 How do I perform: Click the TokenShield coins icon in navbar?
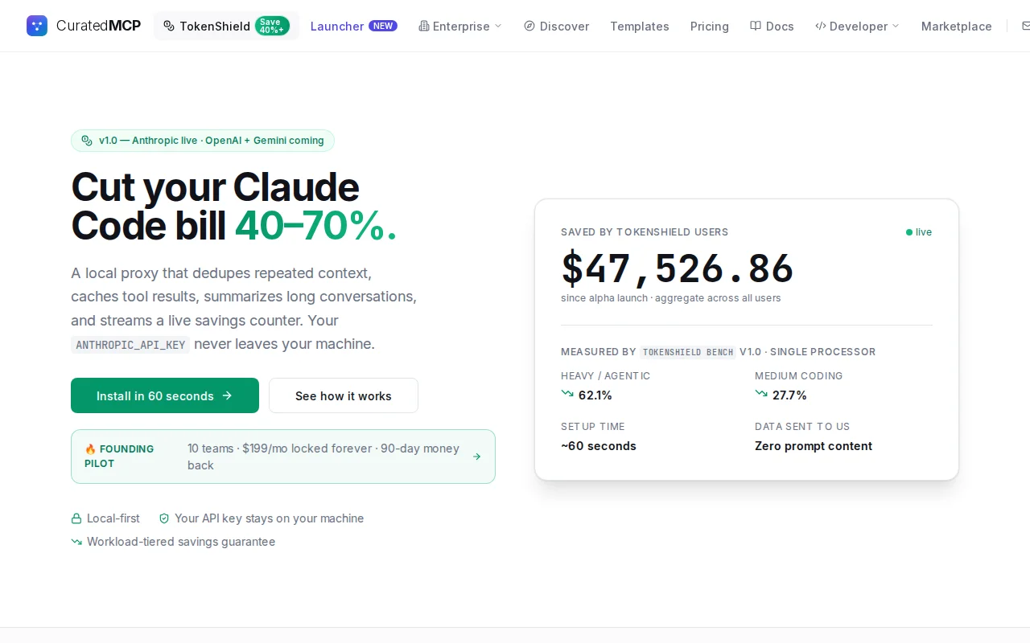click(x=169, y=26)
